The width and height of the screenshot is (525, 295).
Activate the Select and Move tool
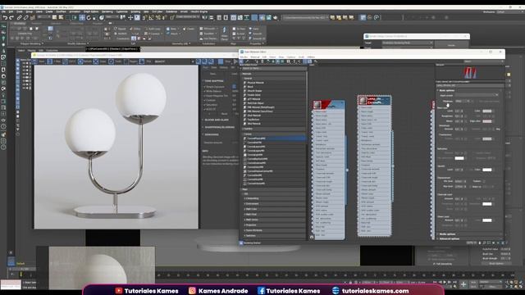82,17
